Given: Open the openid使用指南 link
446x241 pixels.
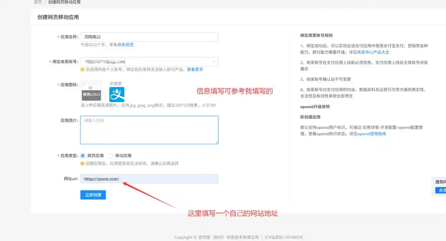Looking at the screenshot, I should click(372, 134).
